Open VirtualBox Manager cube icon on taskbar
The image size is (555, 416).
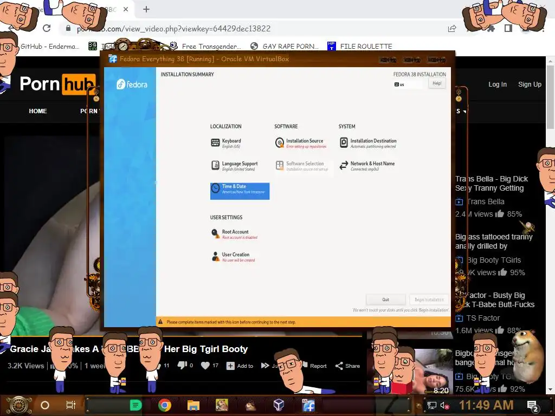pyautogui.click(x=279, y=405)
